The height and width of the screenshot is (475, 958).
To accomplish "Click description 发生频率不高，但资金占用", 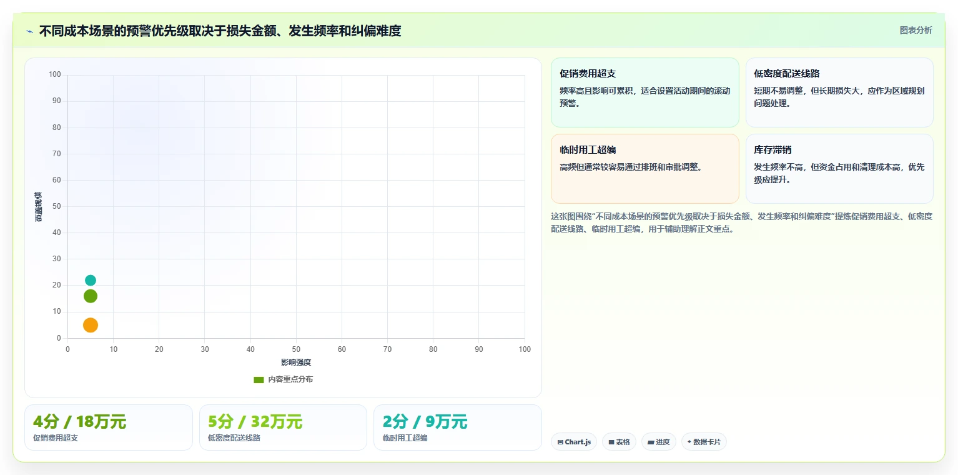I will (839, 173).
